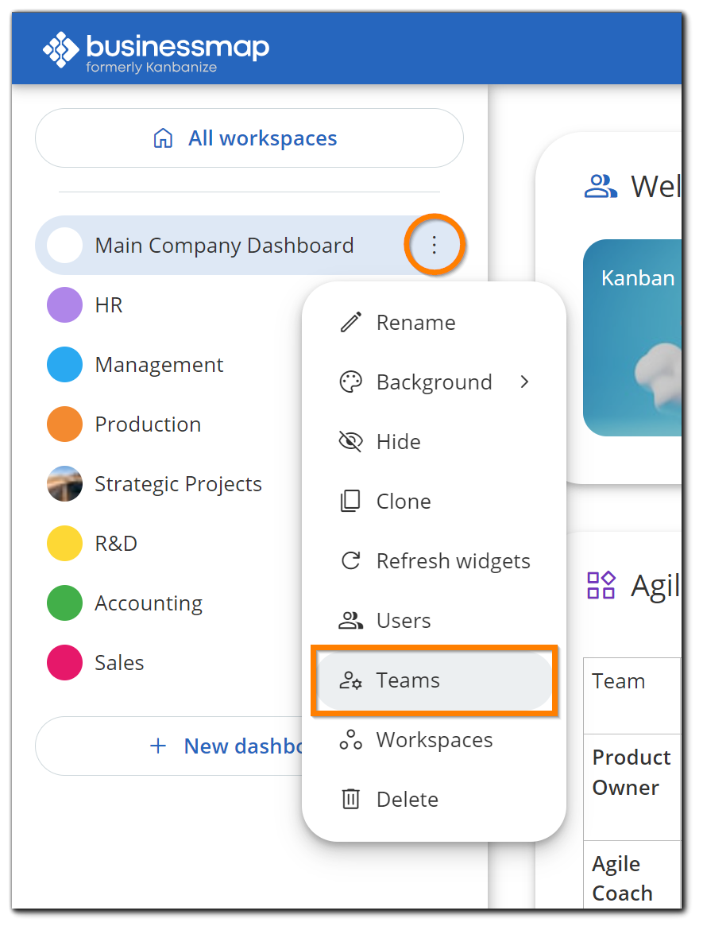Click the home icon beside All workspaces
The height and width of the screenshot is (930, 703).
161,138
